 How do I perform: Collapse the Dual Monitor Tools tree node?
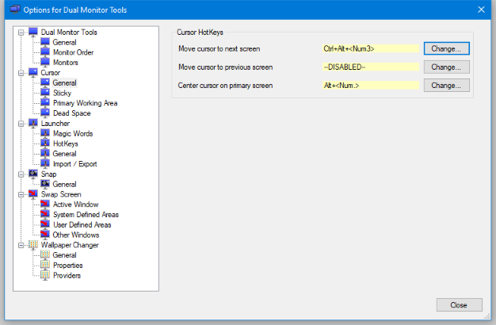21,32
